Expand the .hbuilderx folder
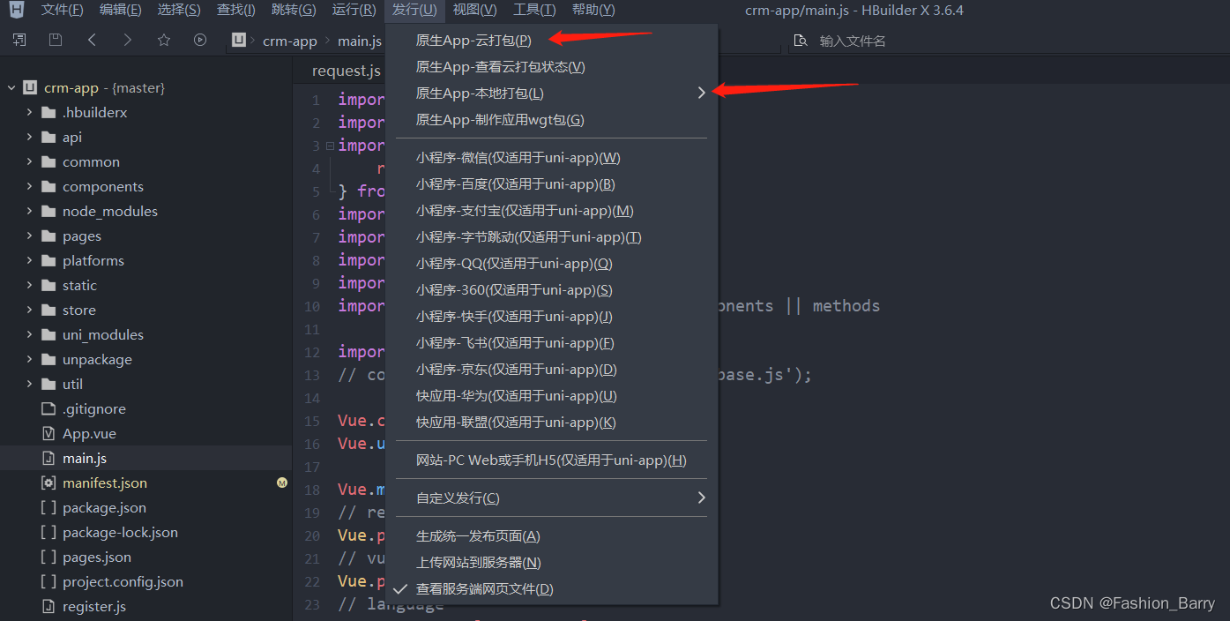Screen dimensions: 1230x621 (29, 112)
